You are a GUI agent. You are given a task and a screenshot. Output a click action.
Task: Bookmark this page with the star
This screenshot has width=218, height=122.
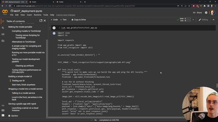(x=189, y=6)
